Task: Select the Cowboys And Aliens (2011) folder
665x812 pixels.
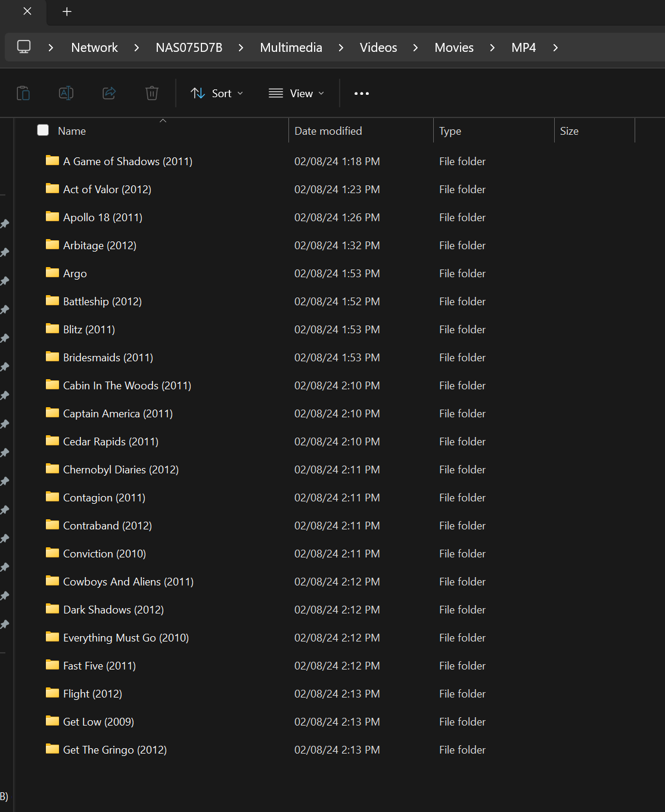Action: coord(128,582)
